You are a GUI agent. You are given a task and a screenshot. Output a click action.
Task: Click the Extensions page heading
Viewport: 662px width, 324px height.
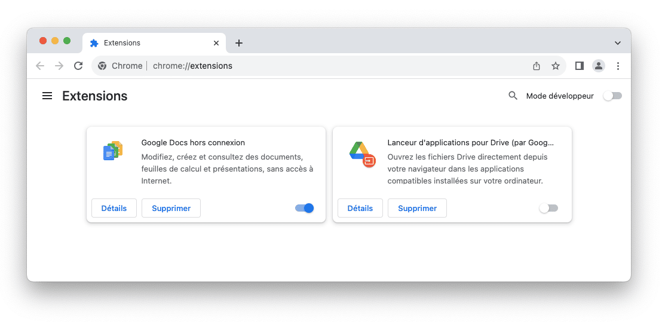point(94,96)
